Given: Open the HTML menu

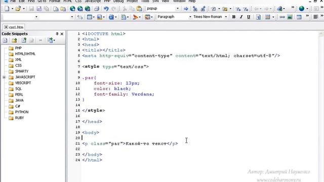Looking at the screenshot, I should coord(67,1).
